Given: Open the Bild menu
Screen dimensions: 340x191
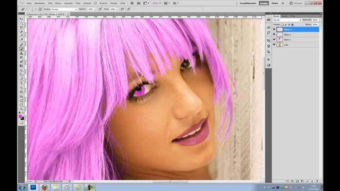Looking at the screenshot, I should (50, 3).
